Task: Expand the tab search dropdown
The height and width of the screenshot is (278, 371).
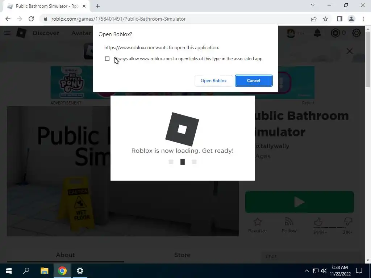Action: coord(313,5)
